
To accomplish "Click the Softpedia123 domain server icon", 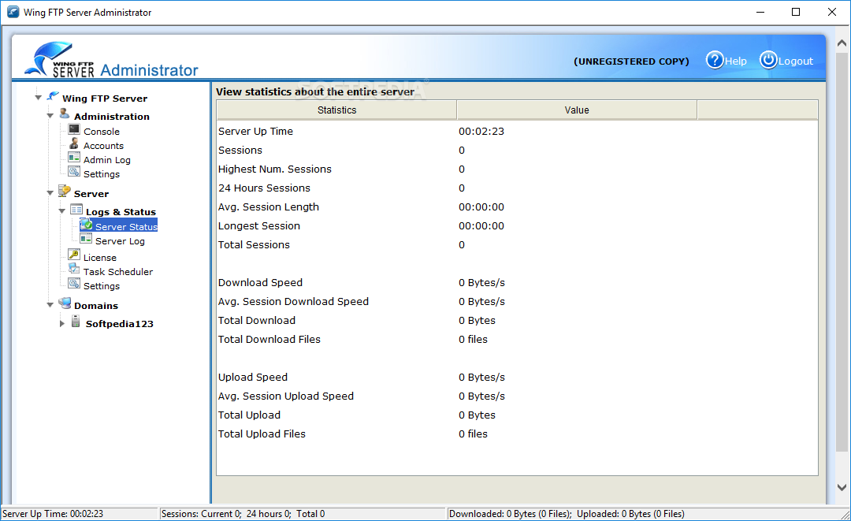I will coord(76,322).
